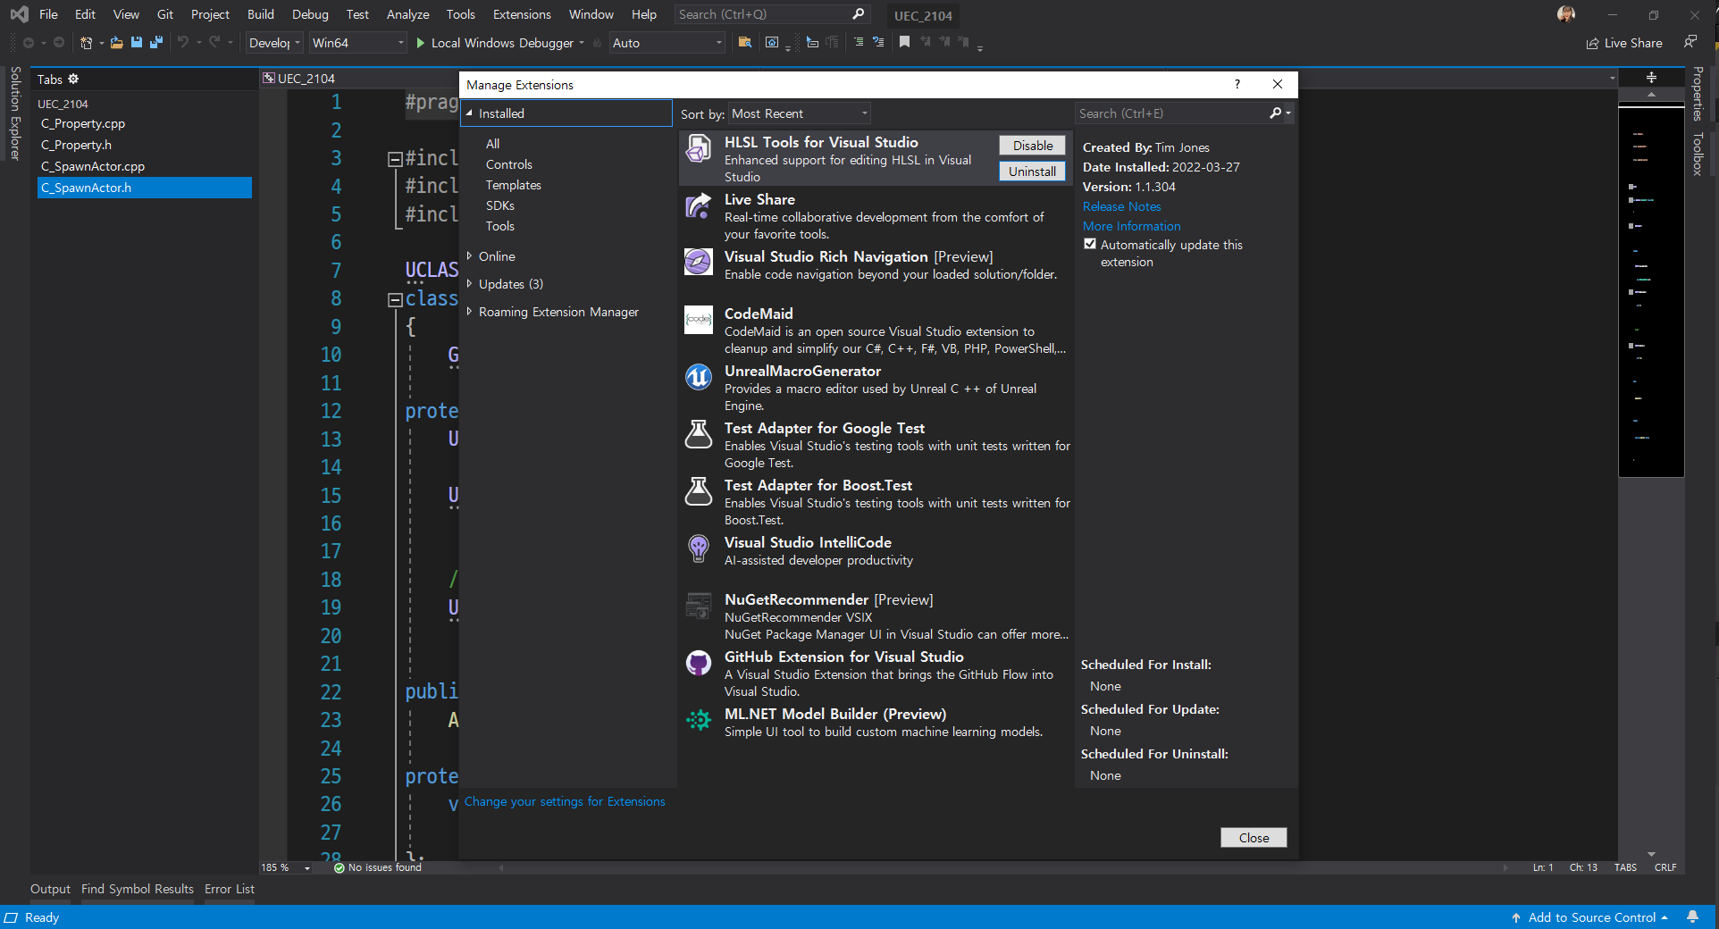This screenshot has height=929, width=1719.
Task: Click the Save All icon
Action: pyautogui.click(x=156, y=42)
